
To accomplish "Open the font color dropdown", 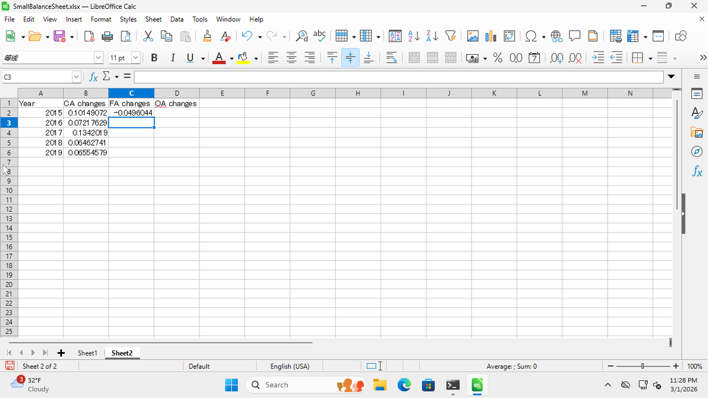I will click(x=231, y=58).
